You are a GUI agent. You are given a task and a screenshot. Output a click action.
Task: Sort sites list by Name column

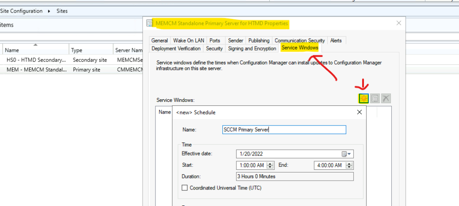(36, 50)
